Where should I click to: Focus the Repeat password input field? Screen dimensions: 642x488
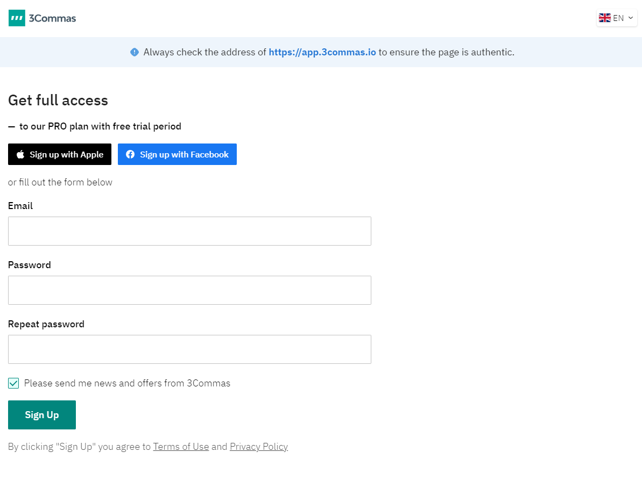[x=189, y=349]
